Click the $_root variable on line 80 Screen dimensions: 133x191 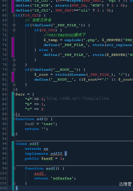[41, 75]
